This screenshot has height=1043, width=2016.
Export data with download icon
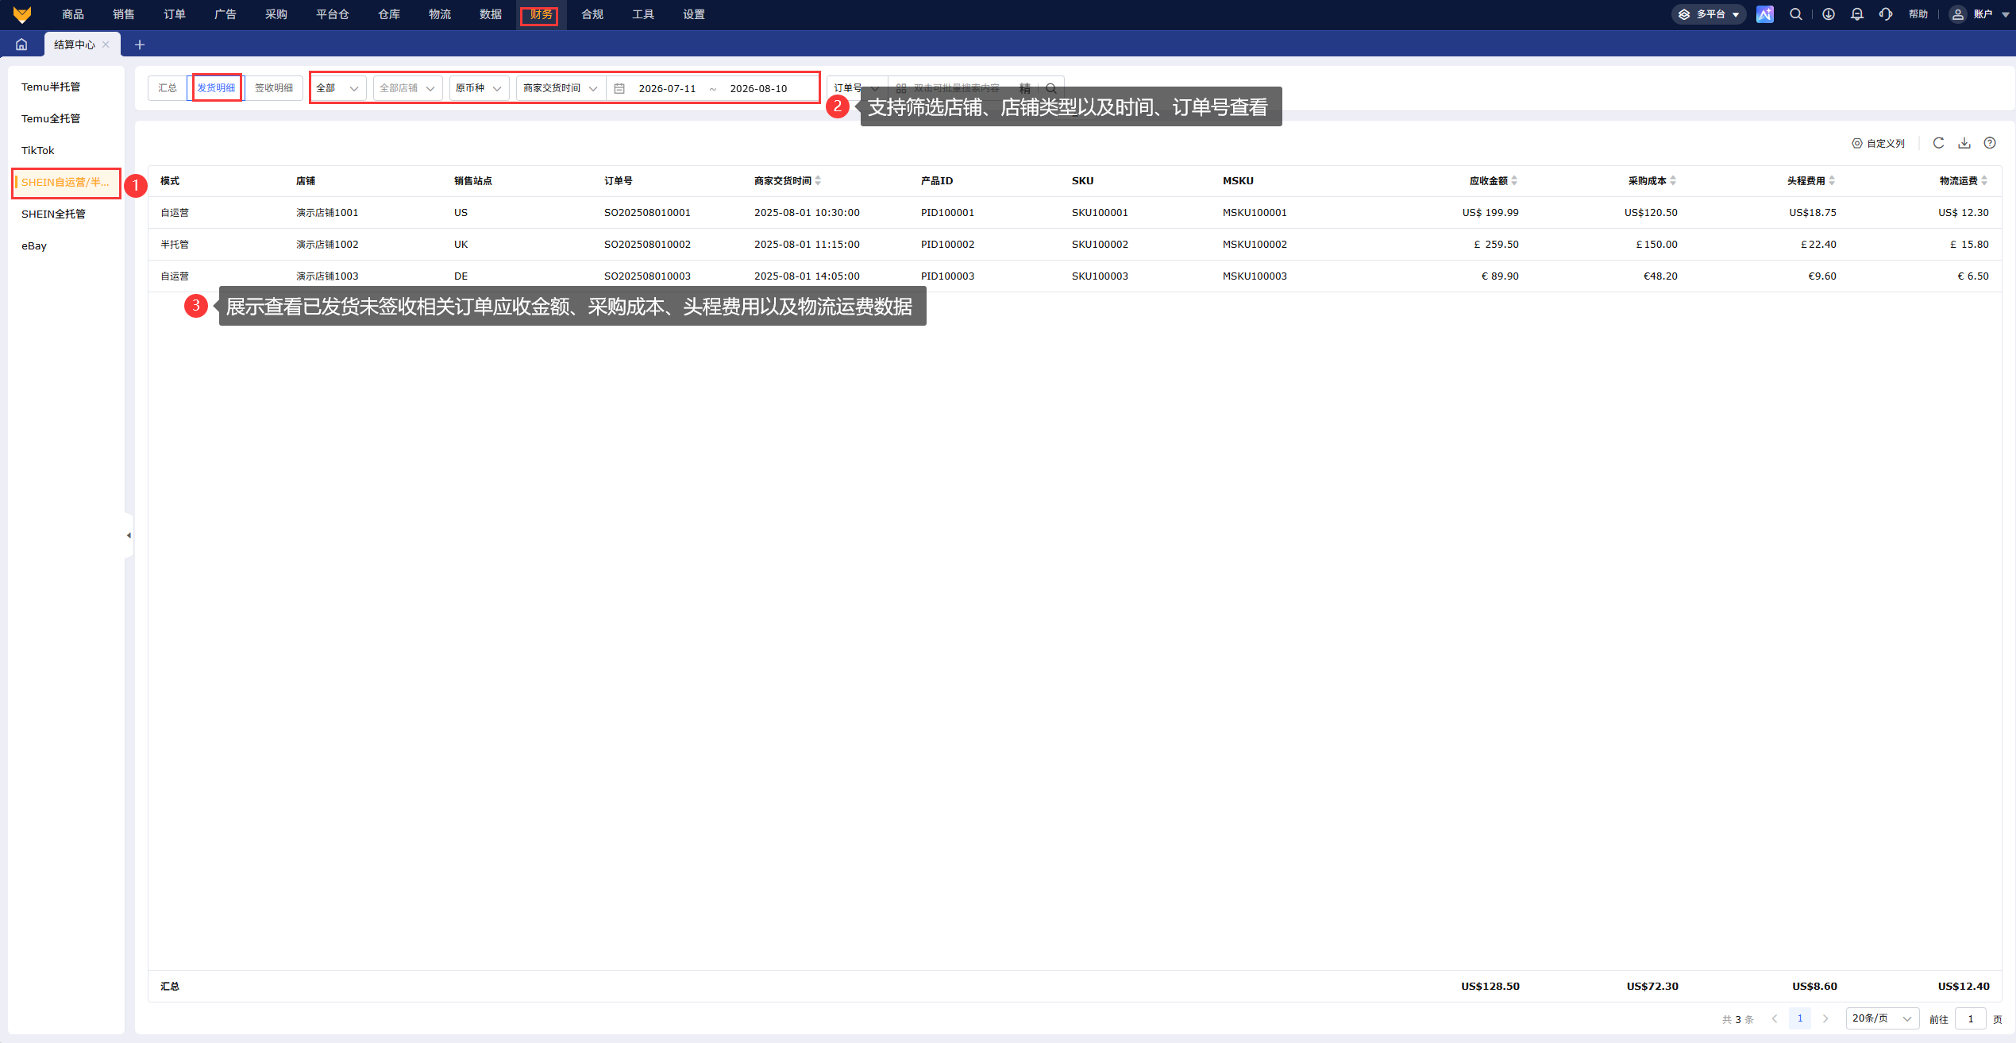pyautogui.click(x=1964, y=143)
